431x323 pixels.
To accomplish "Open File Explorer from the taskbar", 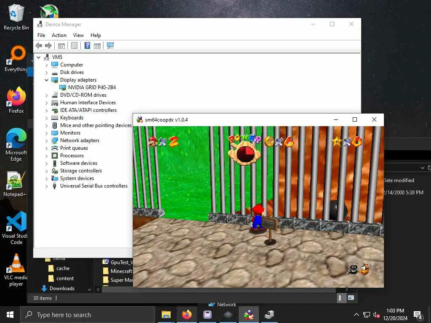I will (166, 315).
